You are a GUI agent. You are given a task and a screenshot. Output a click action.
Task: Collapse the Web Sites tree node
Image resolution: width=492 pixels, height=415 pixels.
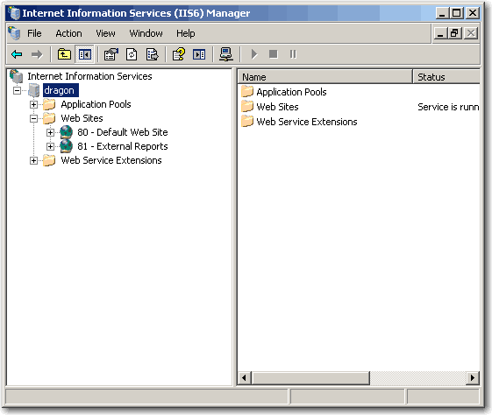(x=33, y=118)
